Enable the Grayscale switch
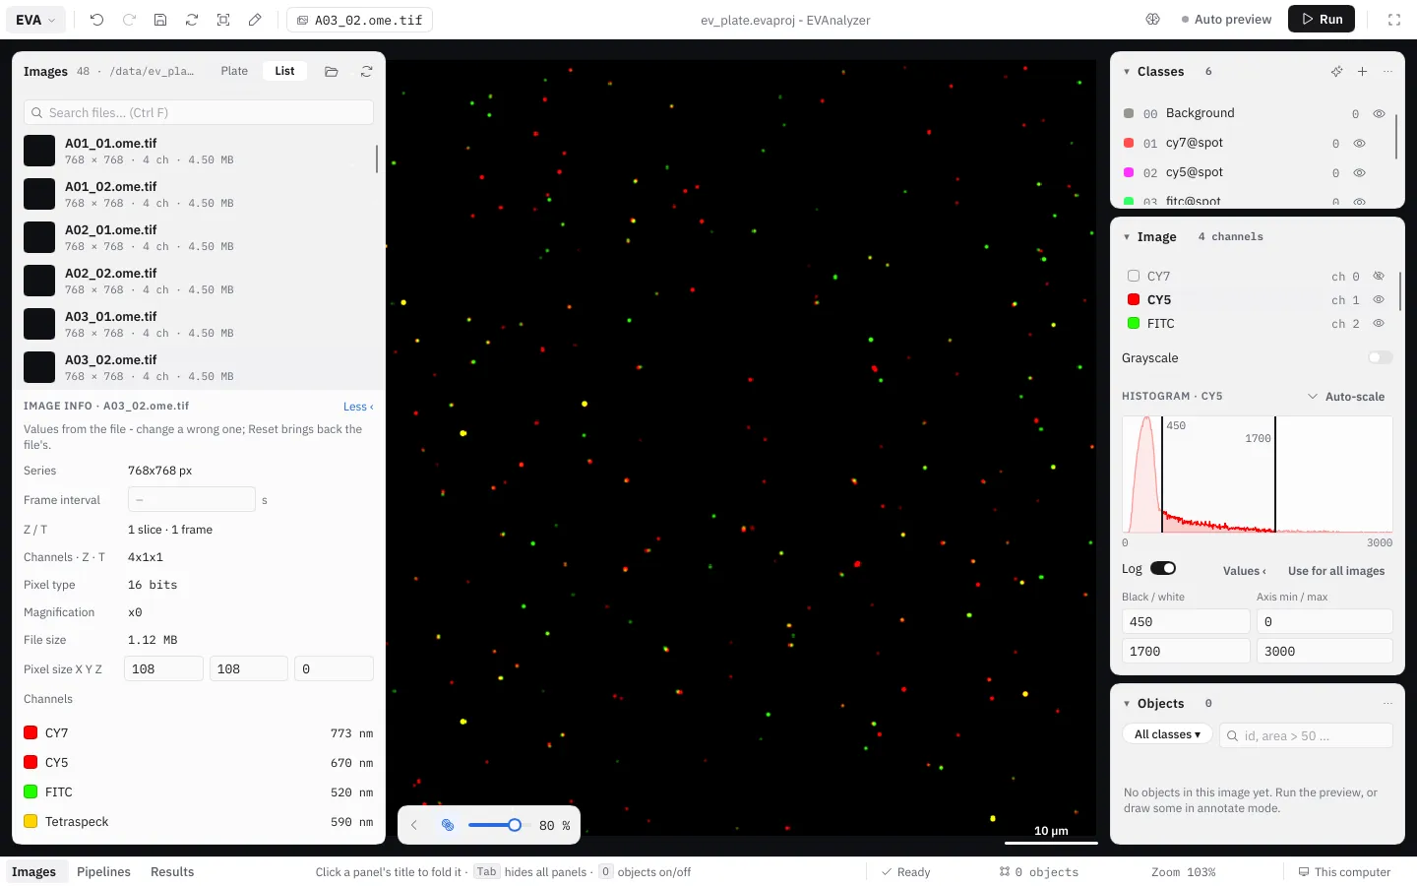This screenshot has width=1417, height=886. tap(1381, 358)
